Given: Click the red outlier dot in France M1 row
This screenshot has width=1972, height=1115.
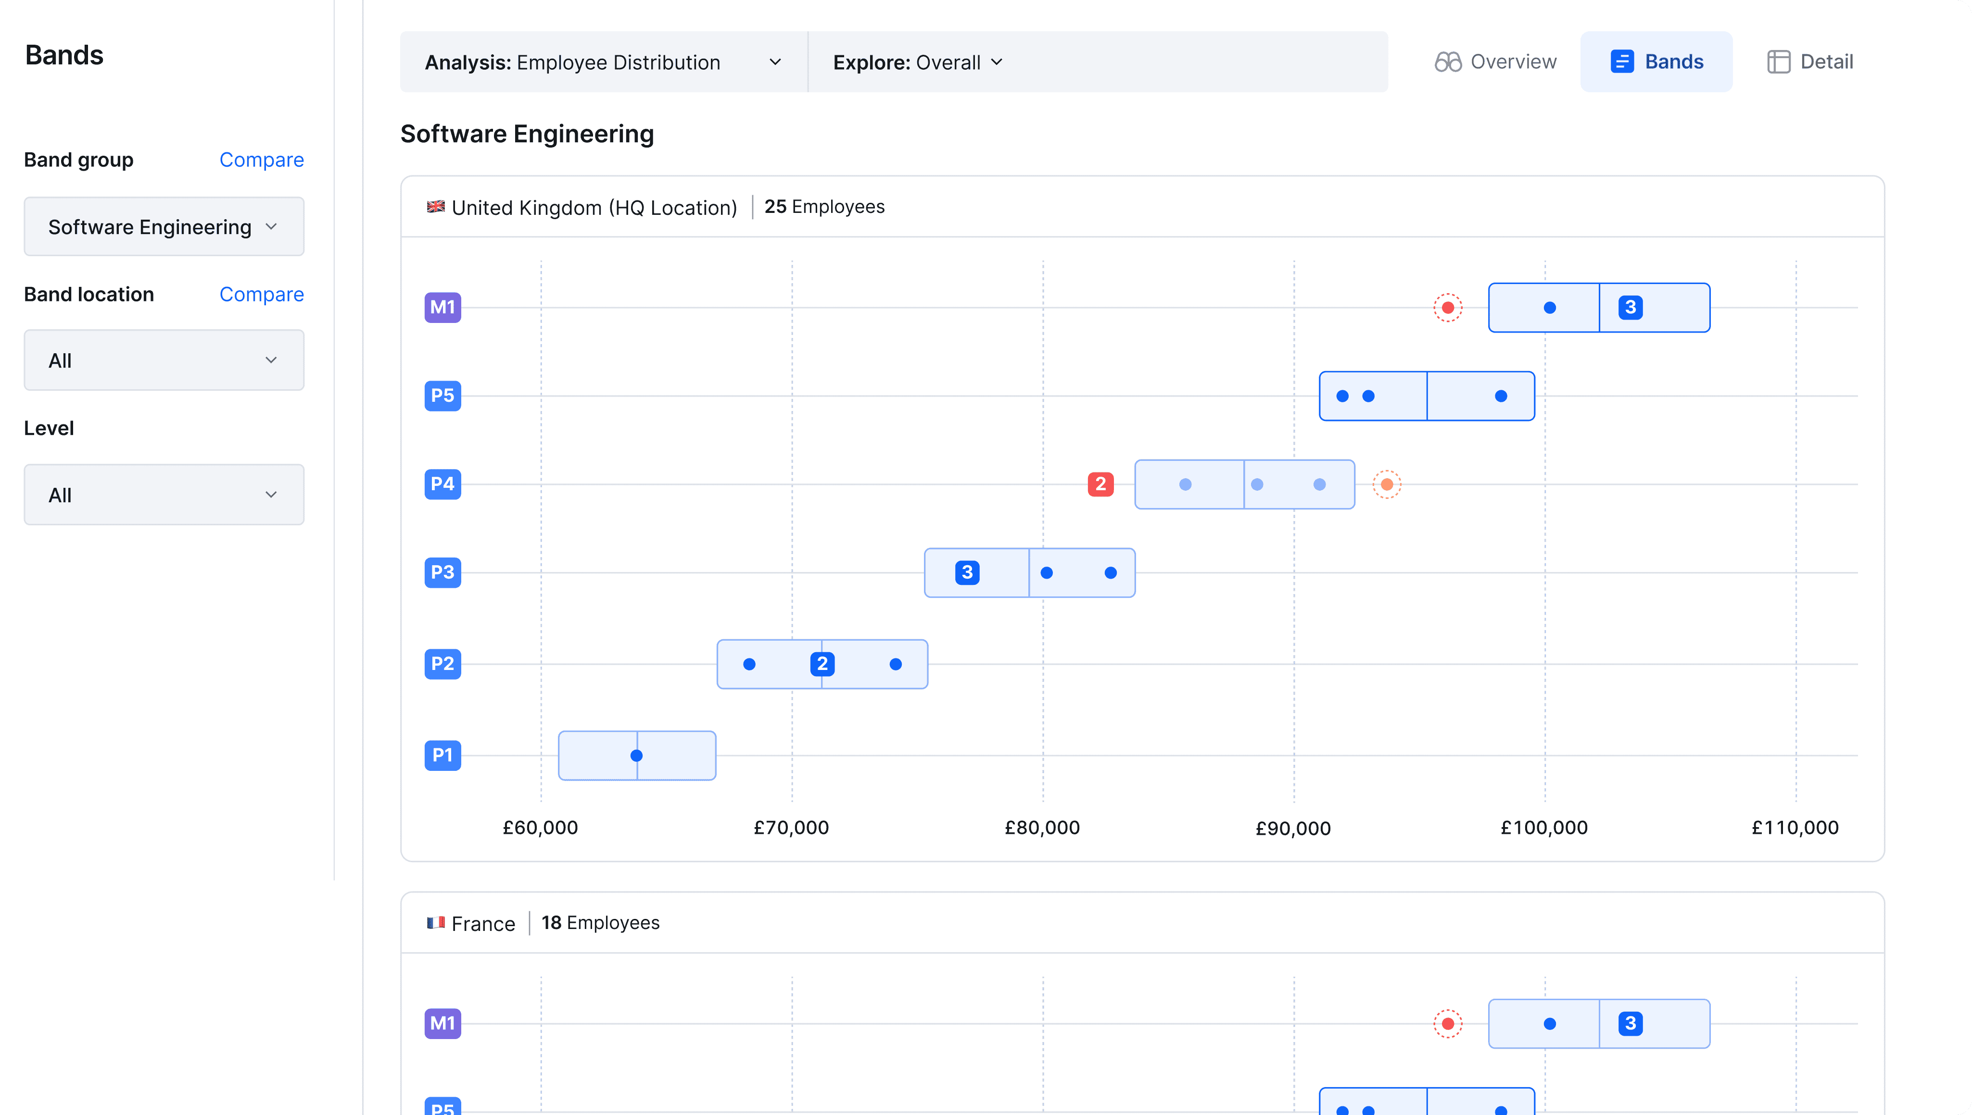Looking at the screenshot, I should 1448,1024.
